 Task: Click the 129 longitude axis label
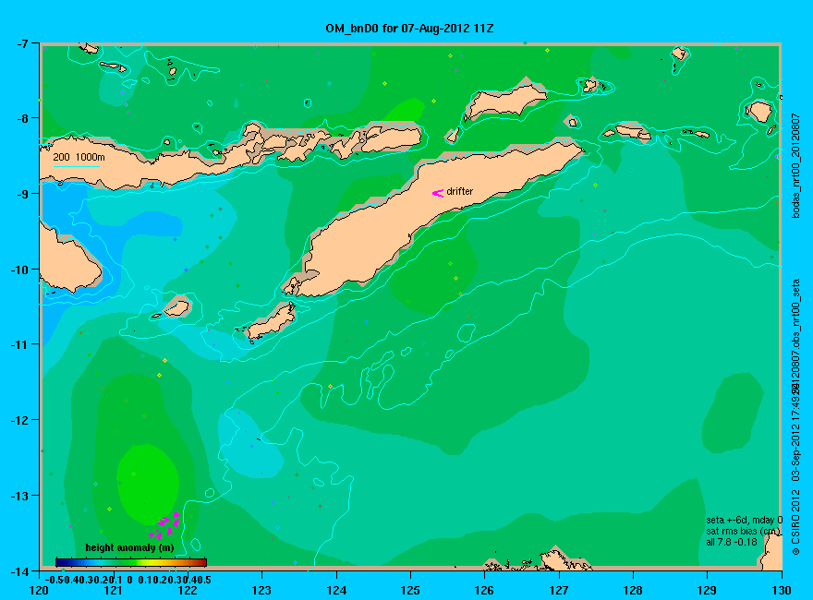pos(707,590)
